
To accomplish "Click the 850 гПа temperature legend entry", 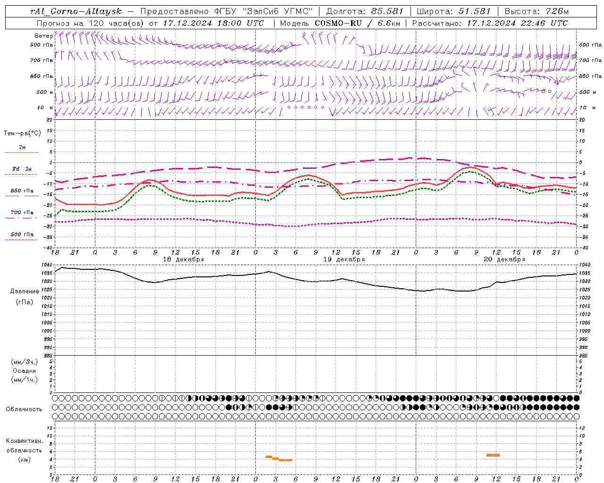I will tap(22, 191).
